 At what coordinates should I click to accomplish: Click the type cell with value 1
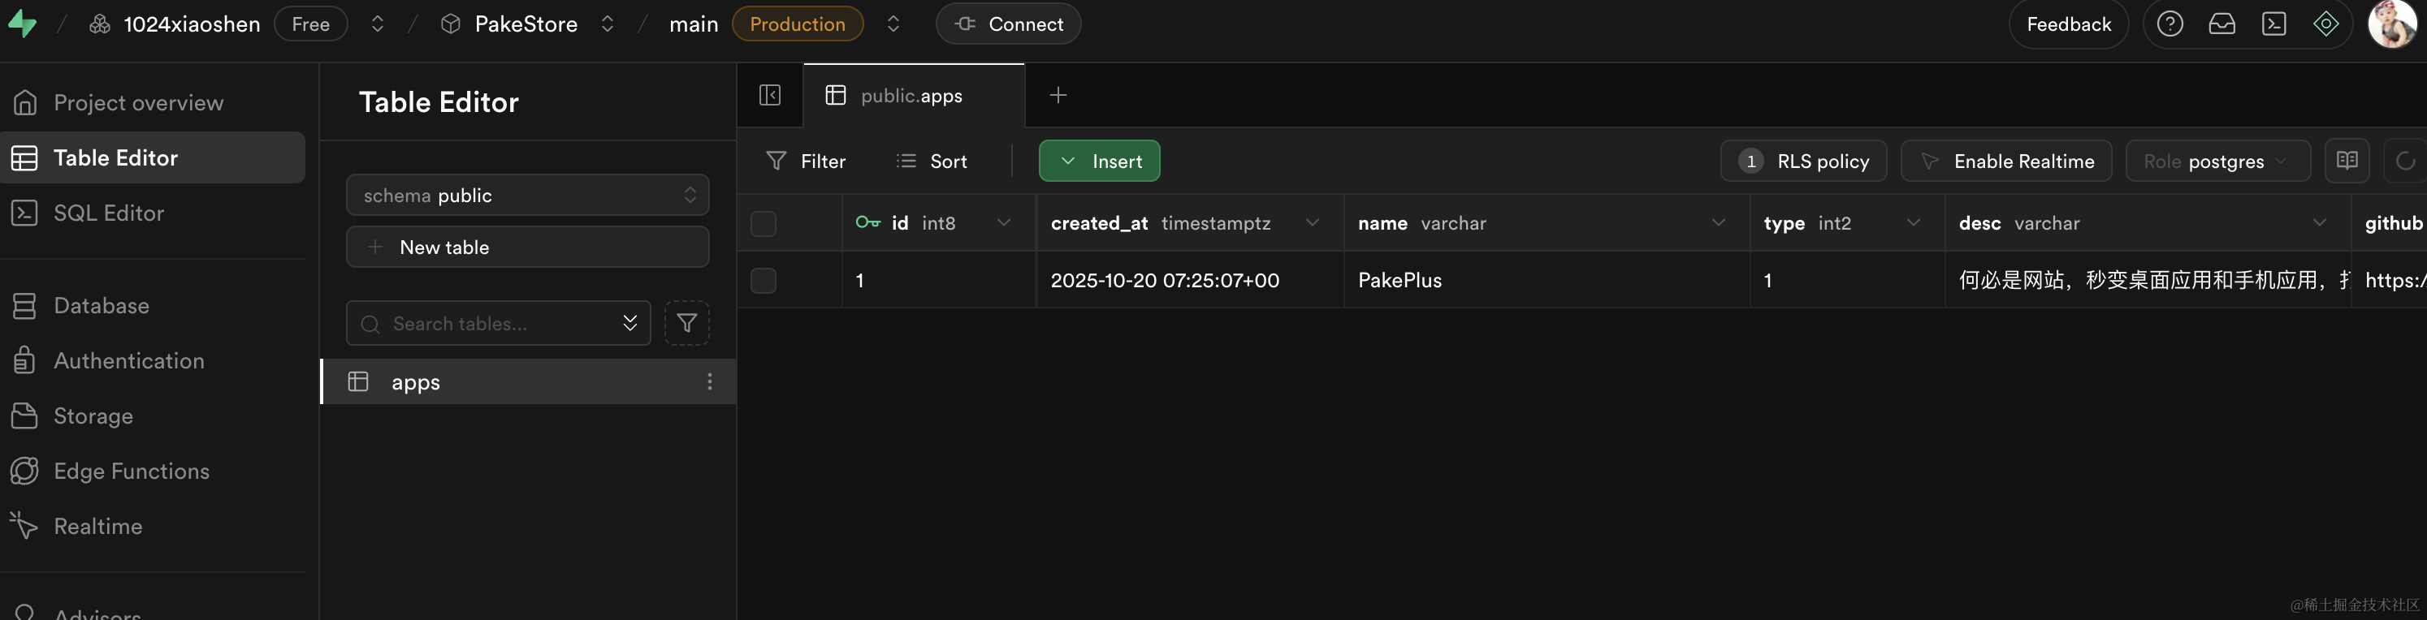(x=1848, y=280)
